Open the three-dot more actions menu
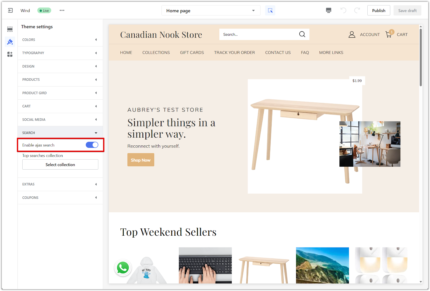 point(62,10)
